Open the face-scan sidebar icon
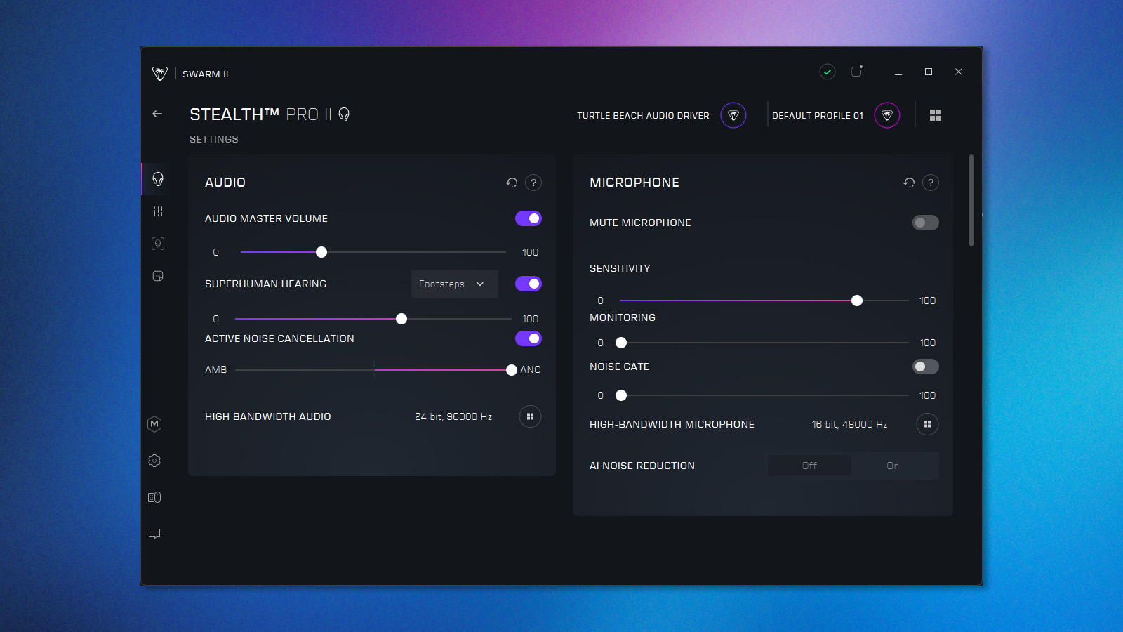This screenshot has width=1123, height=632. [x=158, y=244]
